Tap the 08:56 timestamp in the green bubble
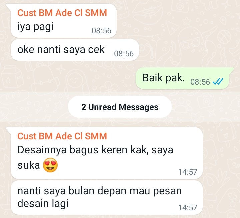240x218 pixels. (x=200, y=82)
